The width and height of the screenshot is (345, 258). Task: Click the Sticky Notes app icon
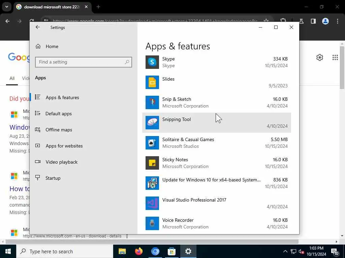pos(152,163)
